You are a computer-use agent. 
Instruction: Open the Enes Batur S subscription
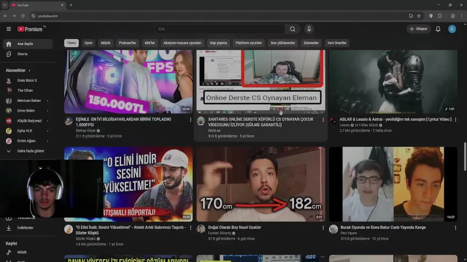point(28,80)
